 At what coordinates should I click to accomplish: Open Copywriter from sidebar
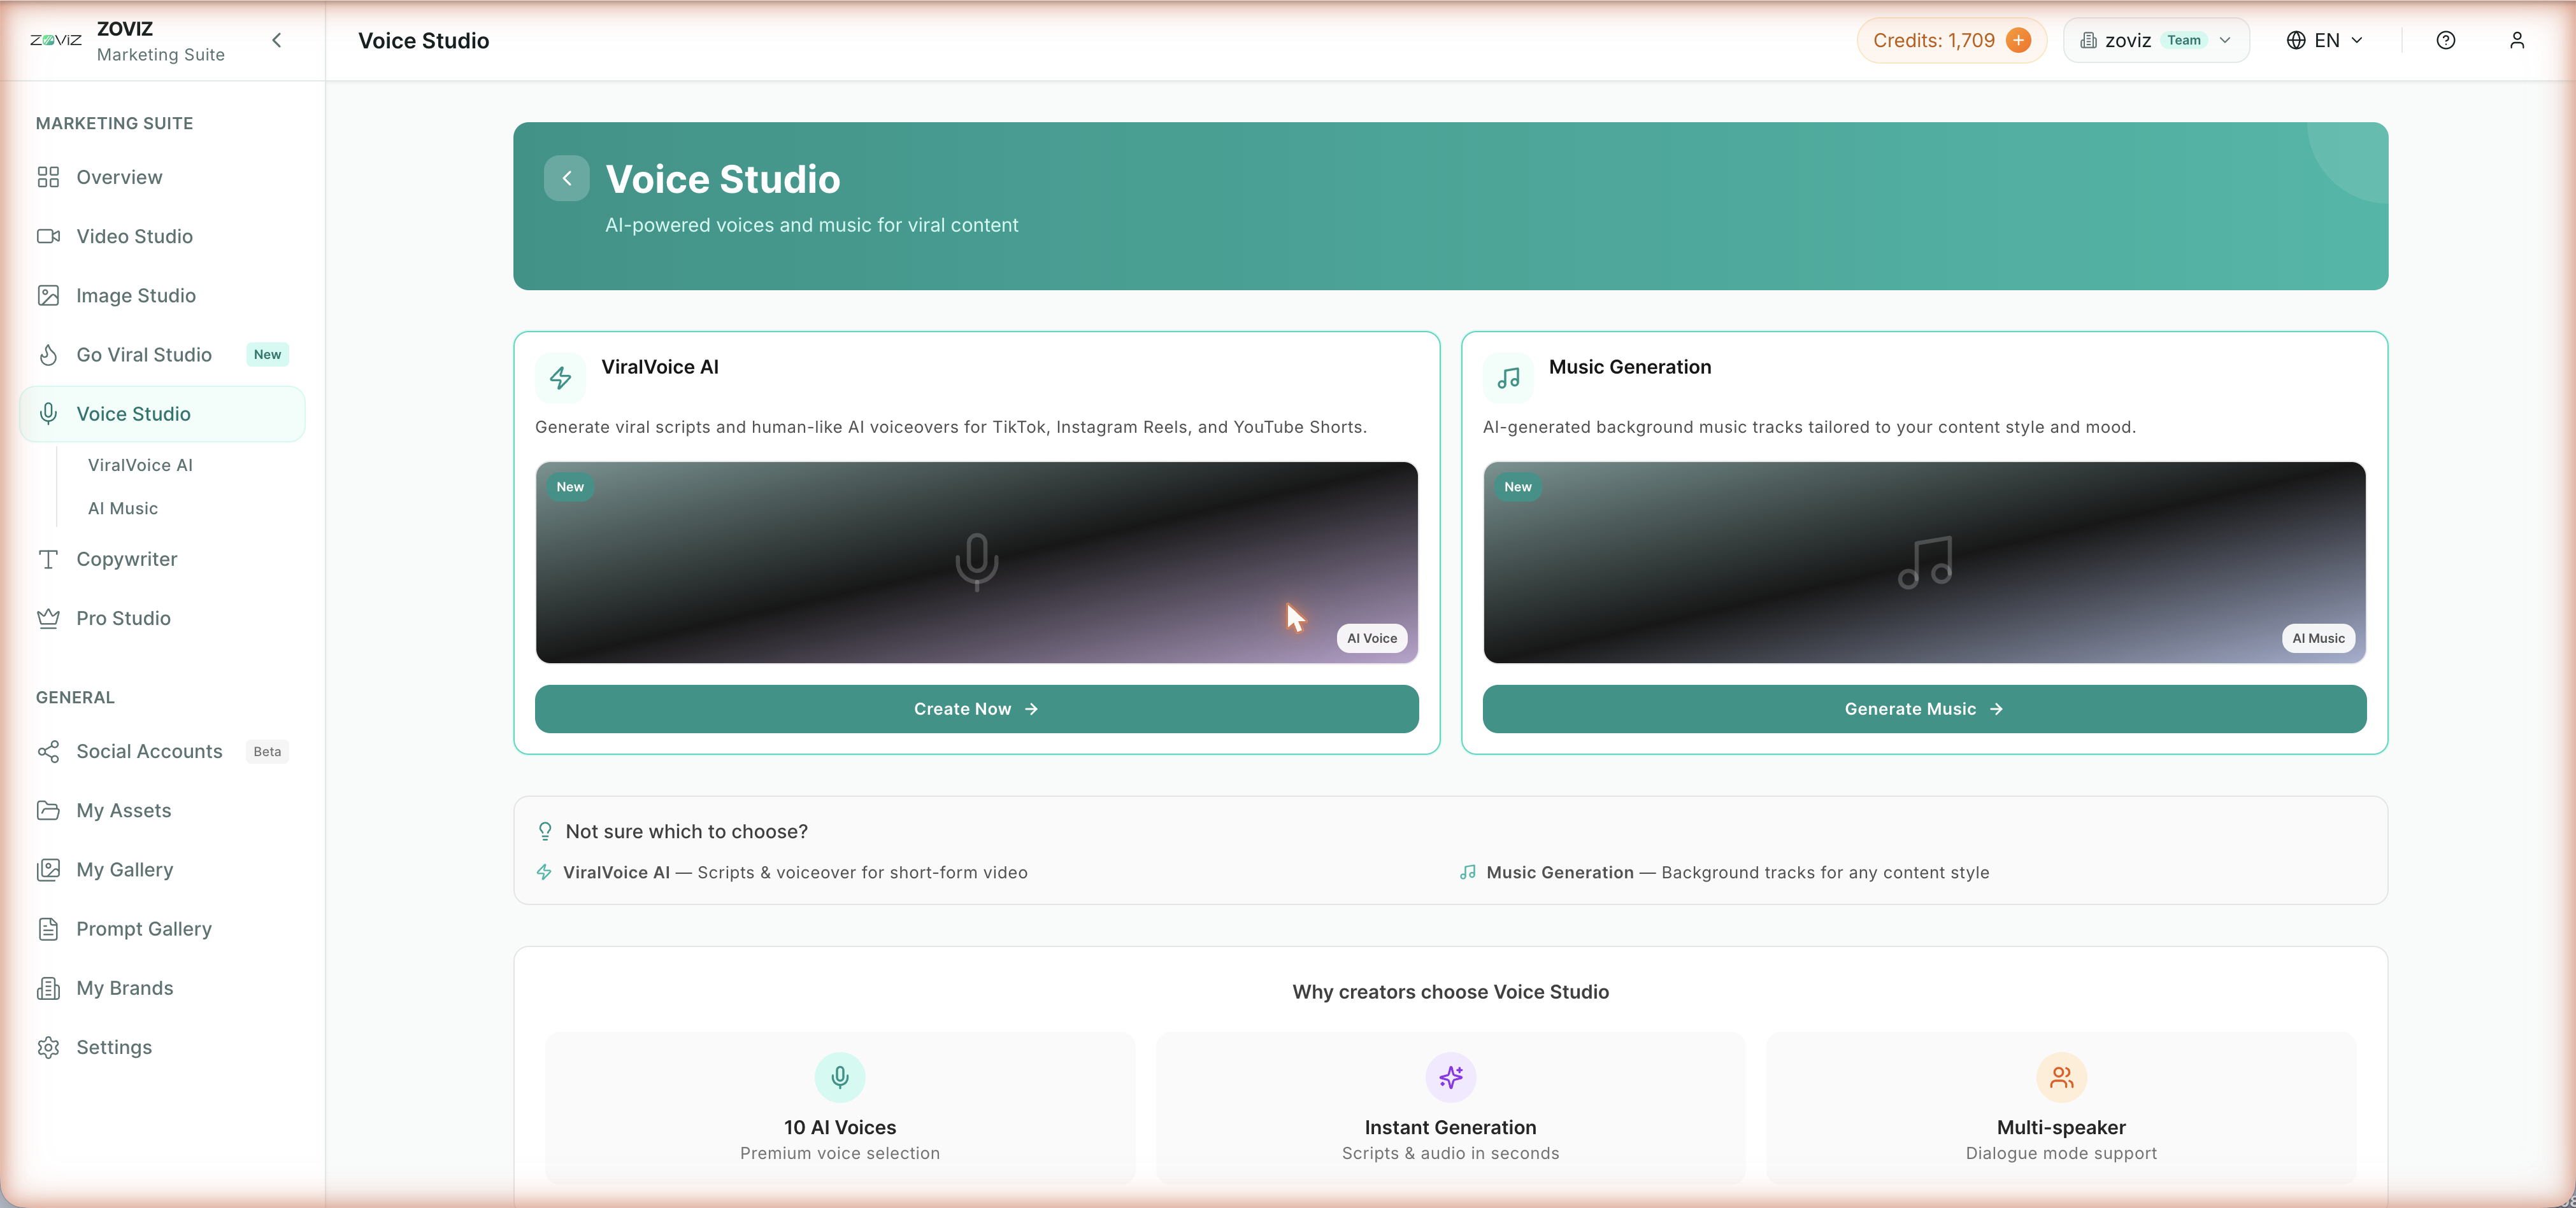coord(162,559)
